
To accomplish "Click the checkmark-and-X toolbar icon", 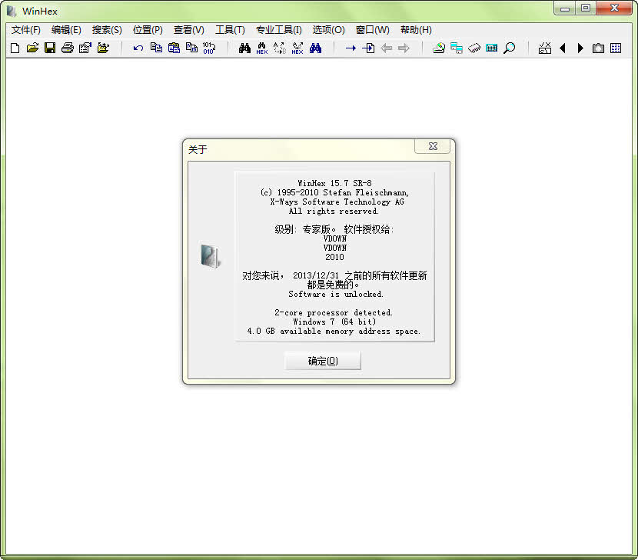I will tap(545, 48).
